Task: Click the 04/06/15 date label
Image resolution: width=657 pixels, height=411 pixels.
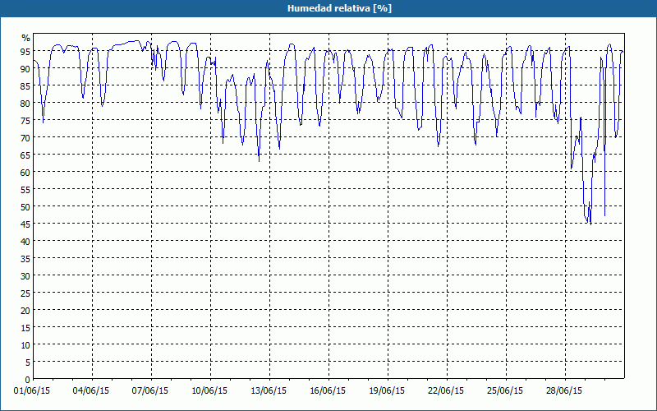Action: [91, 391]
